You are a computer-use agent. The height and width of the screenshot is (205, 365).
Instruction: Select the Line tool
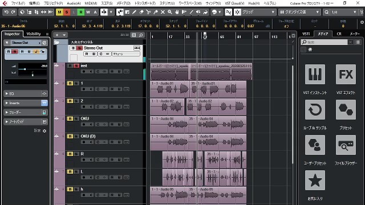coord(191,12)
